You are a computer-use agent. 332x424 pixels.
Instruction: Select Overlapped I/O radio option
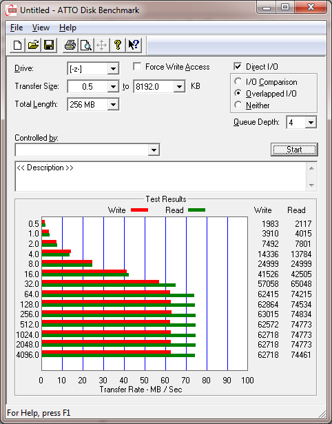238,93
